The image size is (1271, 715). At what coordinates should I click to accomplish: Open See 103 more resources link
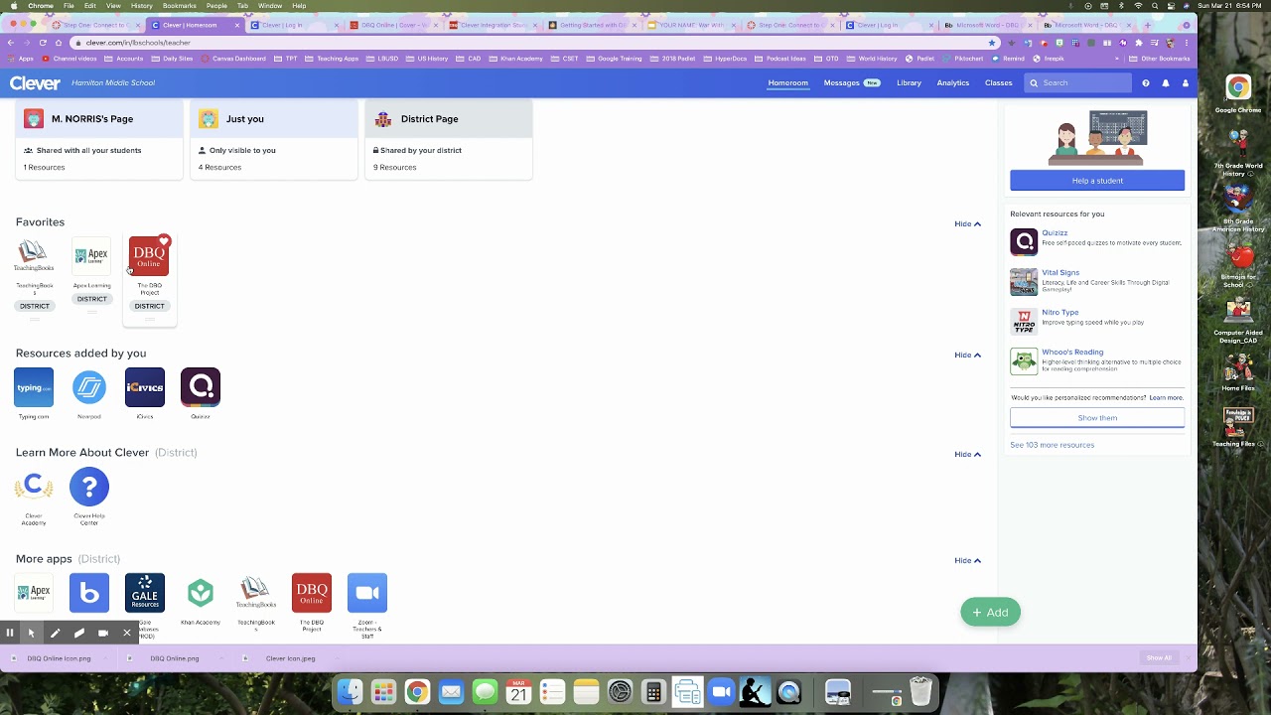[1052, 445]
